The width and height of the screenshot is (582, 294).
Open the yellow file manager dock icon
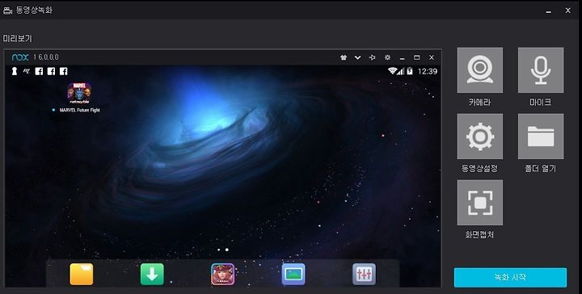point(82,275)
